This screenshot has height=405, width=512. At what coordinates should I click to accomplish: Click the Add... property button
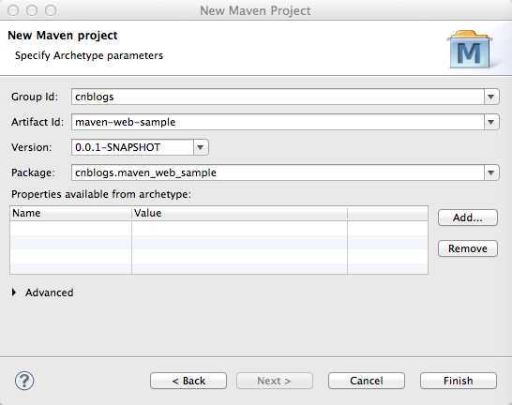[468, 217]
